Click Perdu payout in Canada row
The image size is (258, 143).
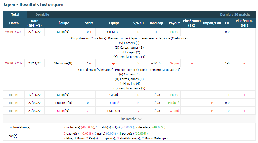[x=174, y=95]
